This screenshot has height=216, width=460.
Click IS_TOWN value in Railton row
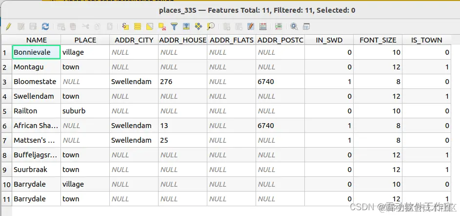(426, 111)
